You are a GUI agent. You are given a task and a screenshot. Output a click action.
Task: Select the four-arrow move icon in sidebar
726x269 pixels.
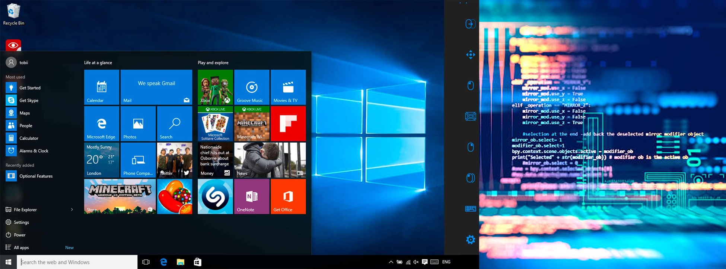coord(471,55)
